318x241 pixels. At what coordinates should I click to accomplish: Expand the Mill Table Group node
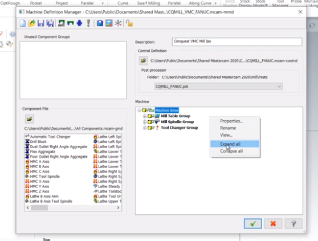point(145,116)
